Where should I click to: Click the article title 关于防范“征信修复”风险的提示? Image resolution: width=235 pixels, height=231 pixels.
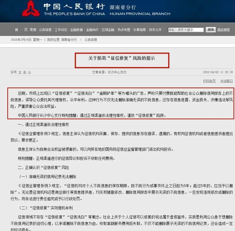[x=122, y=58]
